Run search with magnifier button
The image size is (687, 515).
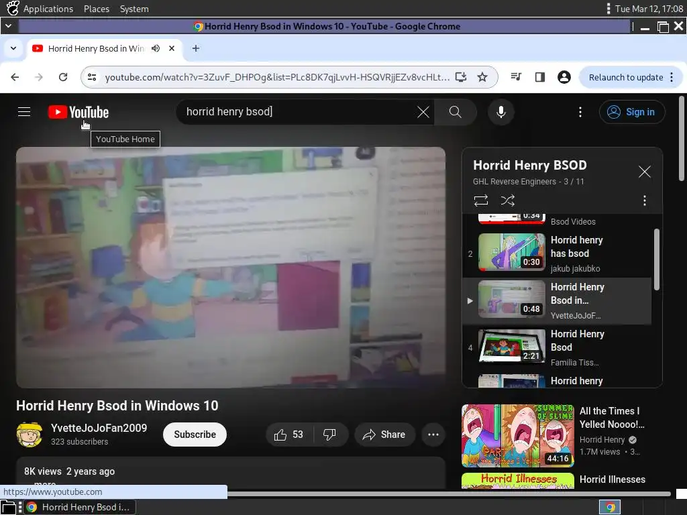456,112
